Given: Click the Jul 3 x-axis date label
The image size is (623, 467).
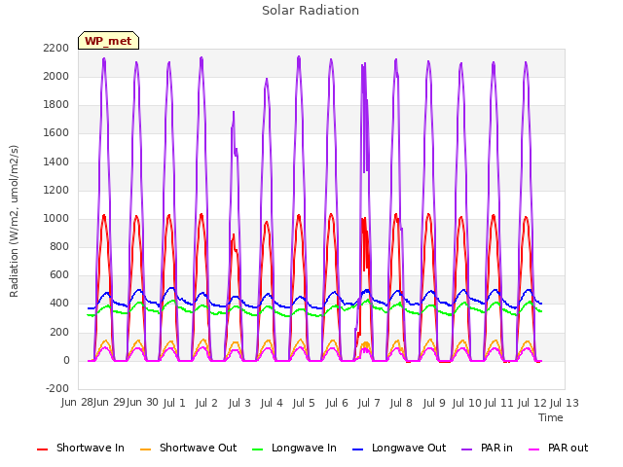Looking at the screenshot, I should tap(239, 403).
